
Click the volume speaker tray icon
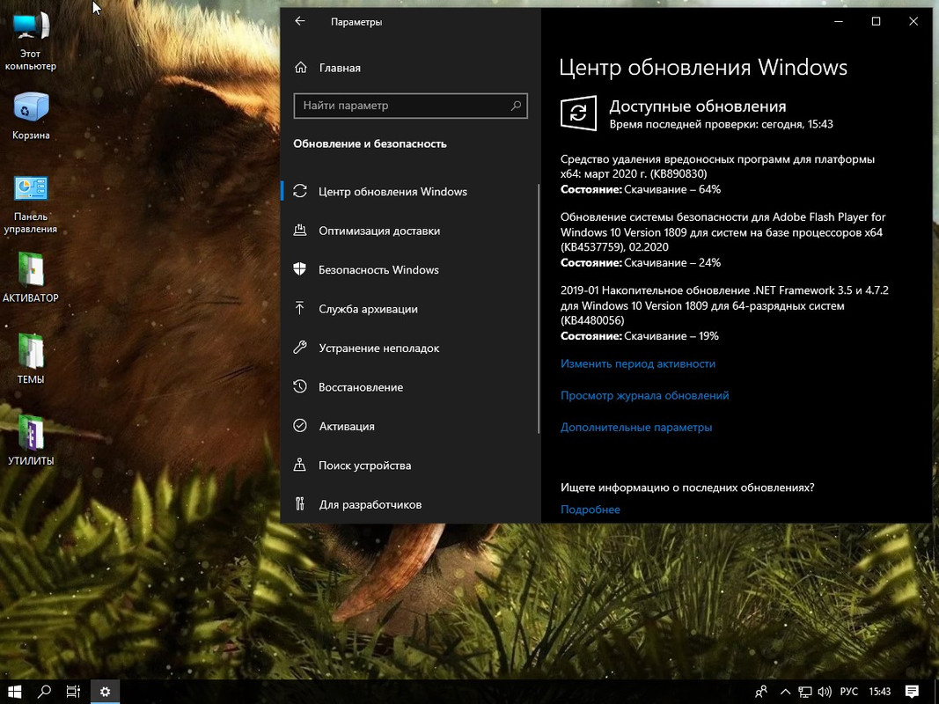tap(825, 692)
